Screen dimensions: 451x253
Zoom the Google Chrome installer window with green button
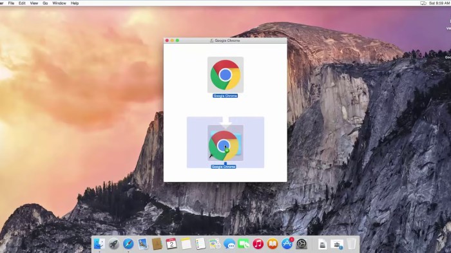pos(177,41)
